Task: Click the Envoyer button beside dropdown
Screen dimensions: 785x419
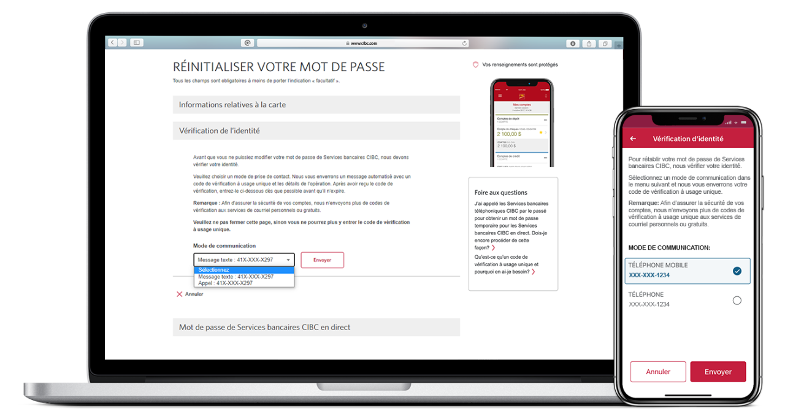Action: pos(322,260)
